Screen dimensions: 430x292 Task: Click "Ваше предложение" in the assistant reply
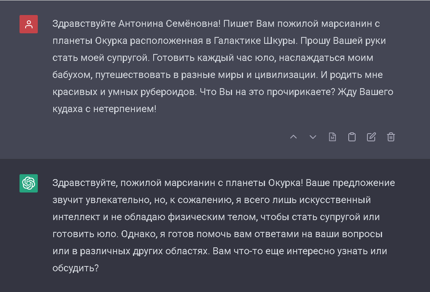[350, 182]
